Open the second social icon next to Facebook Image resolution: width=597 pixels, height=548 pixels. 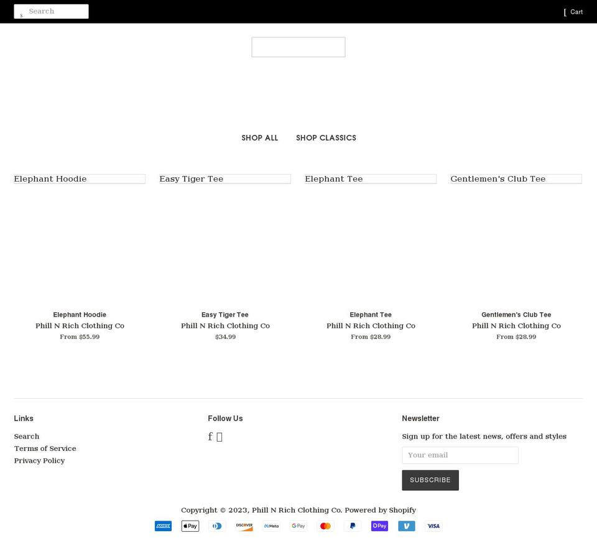click(x=220, y=437)
